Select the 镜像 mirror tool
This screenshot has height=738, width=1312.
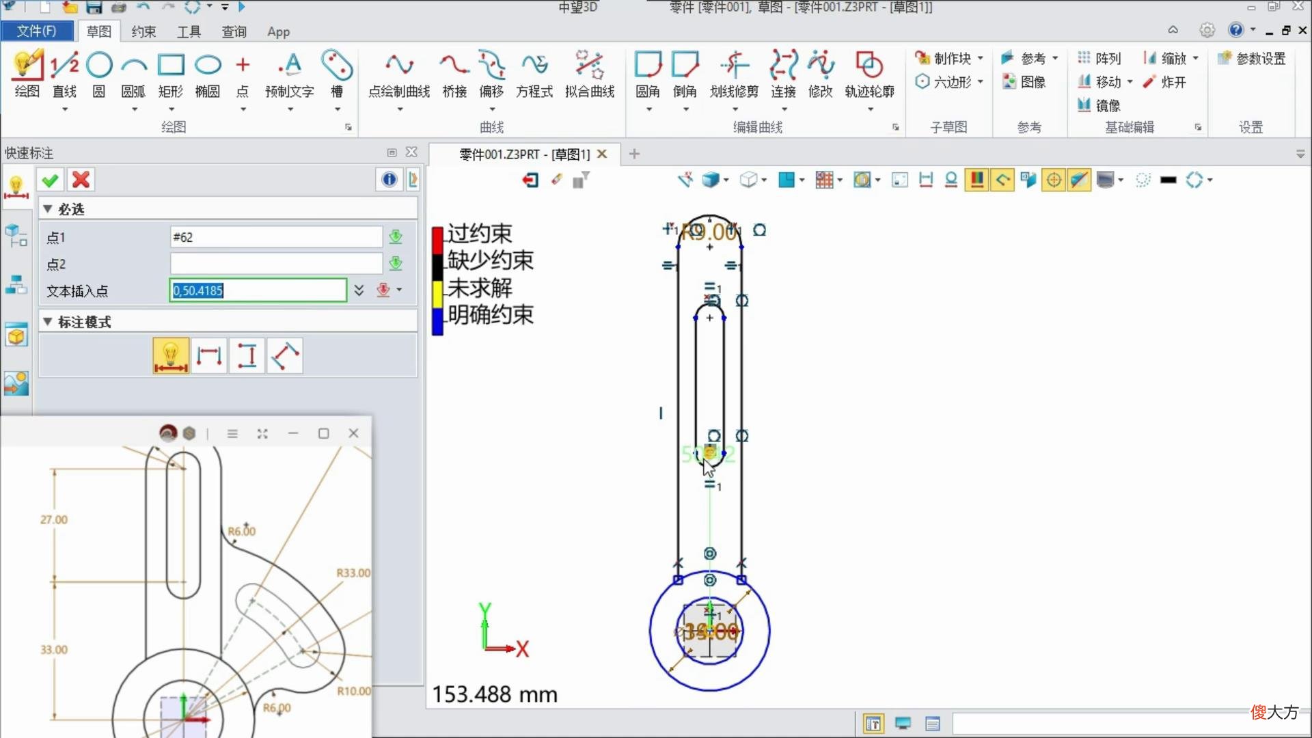pos(1099,105)
